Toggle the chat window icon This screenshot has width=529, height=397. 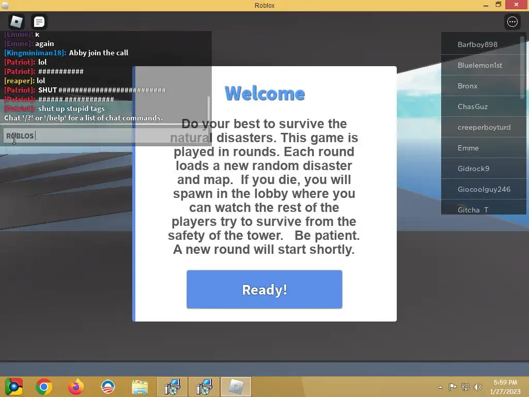click(39, 22)
